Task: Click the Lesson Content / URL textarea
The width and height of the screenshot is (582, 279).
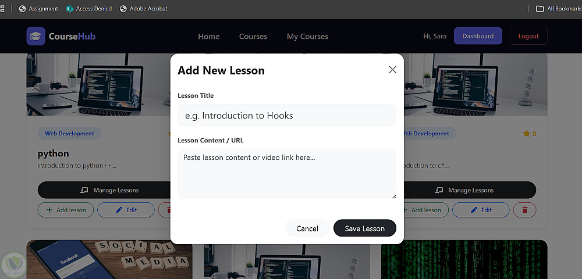Action: coord(287,174)
